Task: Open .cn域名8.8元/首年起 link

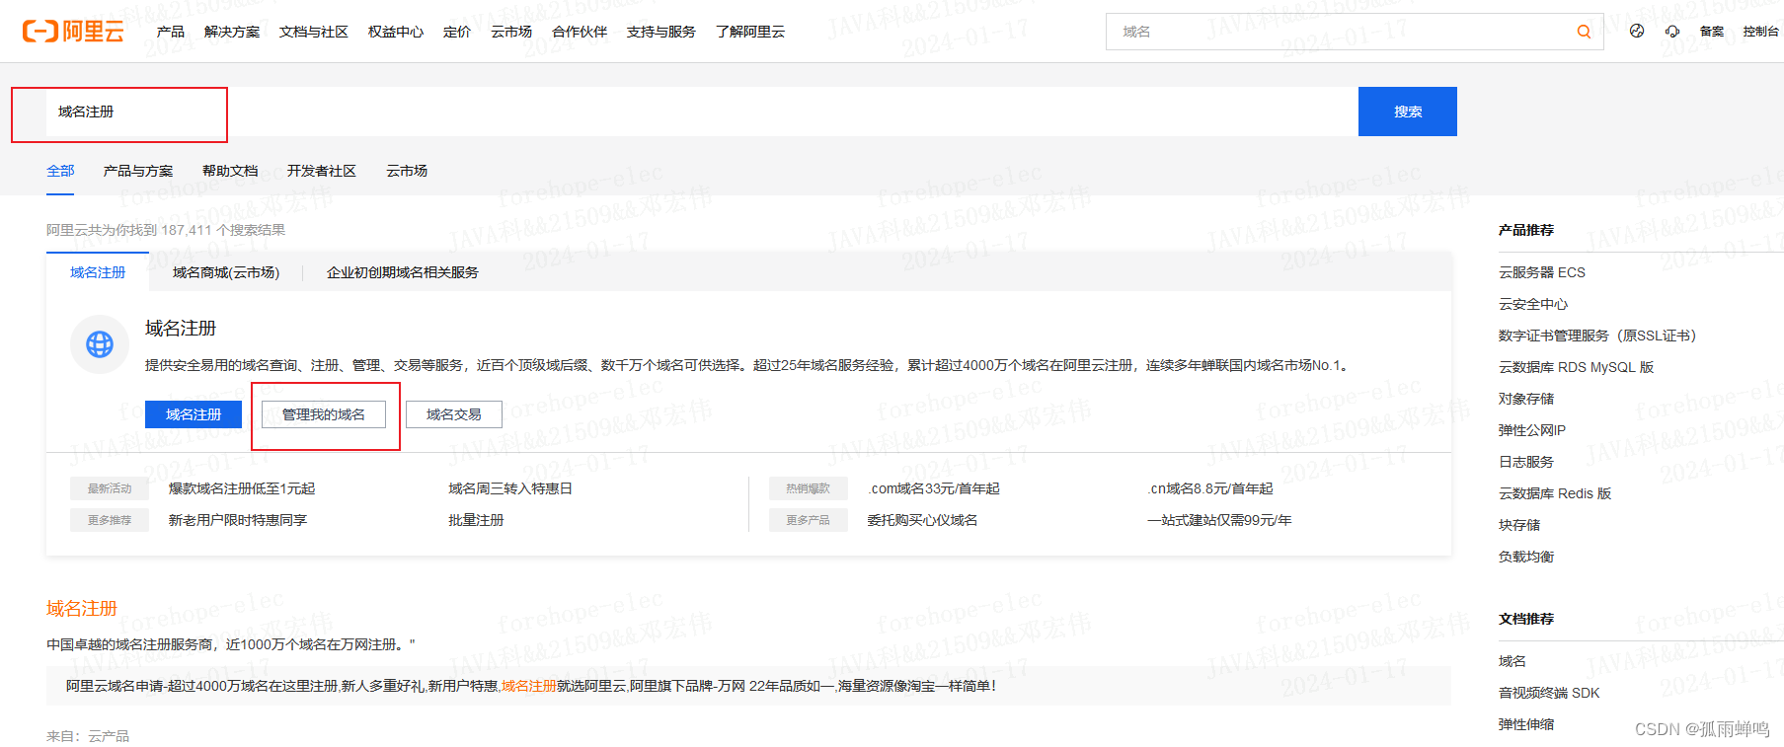Action: [x=1210, y=488]
